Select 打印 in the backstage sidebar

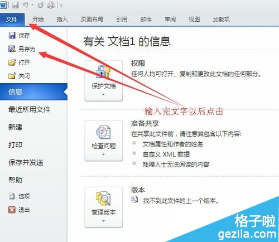(16, 144)
